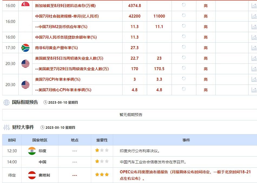Open chart icon for 美国续请失业金人数 row
The image size is (257, 183).
tap(254, 69)
